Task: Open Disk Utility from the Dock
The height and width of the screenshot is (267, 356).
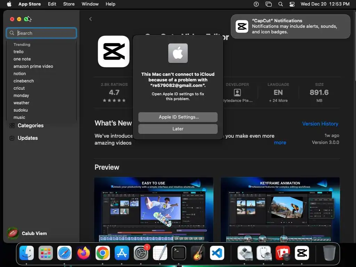Action: [264, 253]
